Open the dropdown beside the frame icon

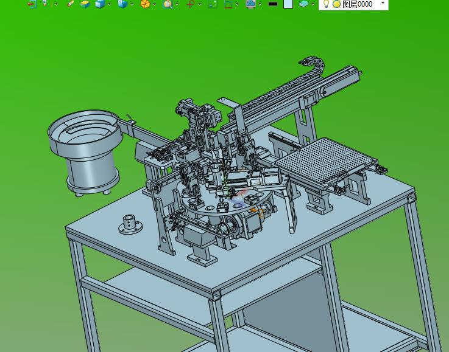(237, 4)
